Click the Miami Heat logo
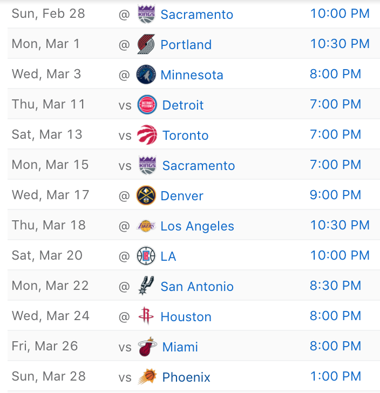This screenshot has height=393, width=380. pyautogui.click(x=147, y=347)
